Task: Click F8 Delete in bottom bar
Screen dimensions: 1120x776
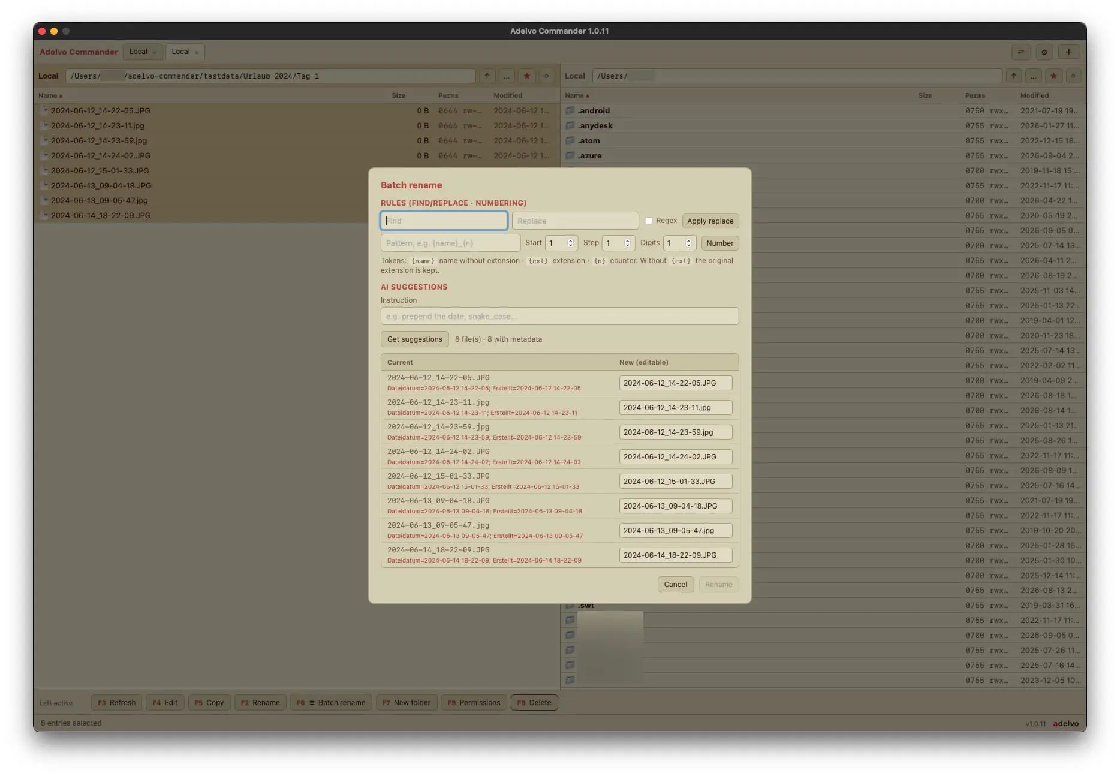Action: 534,702
